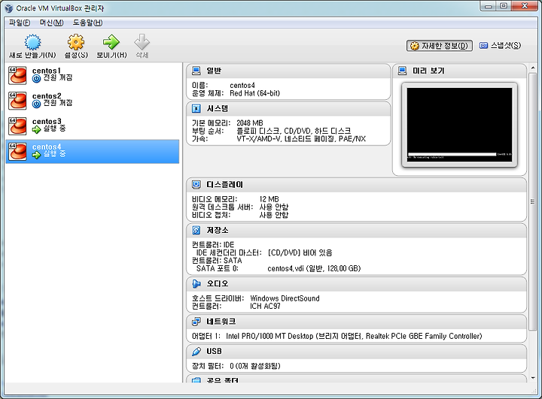Image resolution: width=542 pixels, height=399 pixels.
Task: Select the centos2 name in VM list
Action: (47, 96)
